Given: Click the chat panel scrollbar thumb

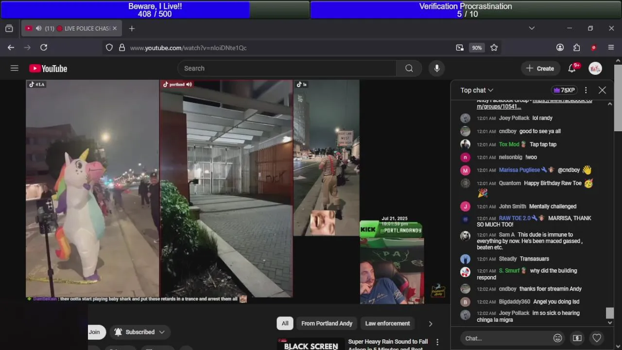Looking at the screenshot, I should (x=610, y=313).
